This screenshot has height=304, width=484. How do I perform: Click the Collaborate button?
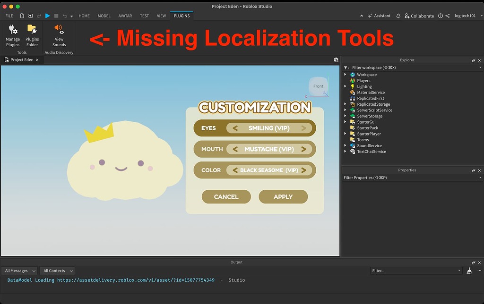coord(419,16)
